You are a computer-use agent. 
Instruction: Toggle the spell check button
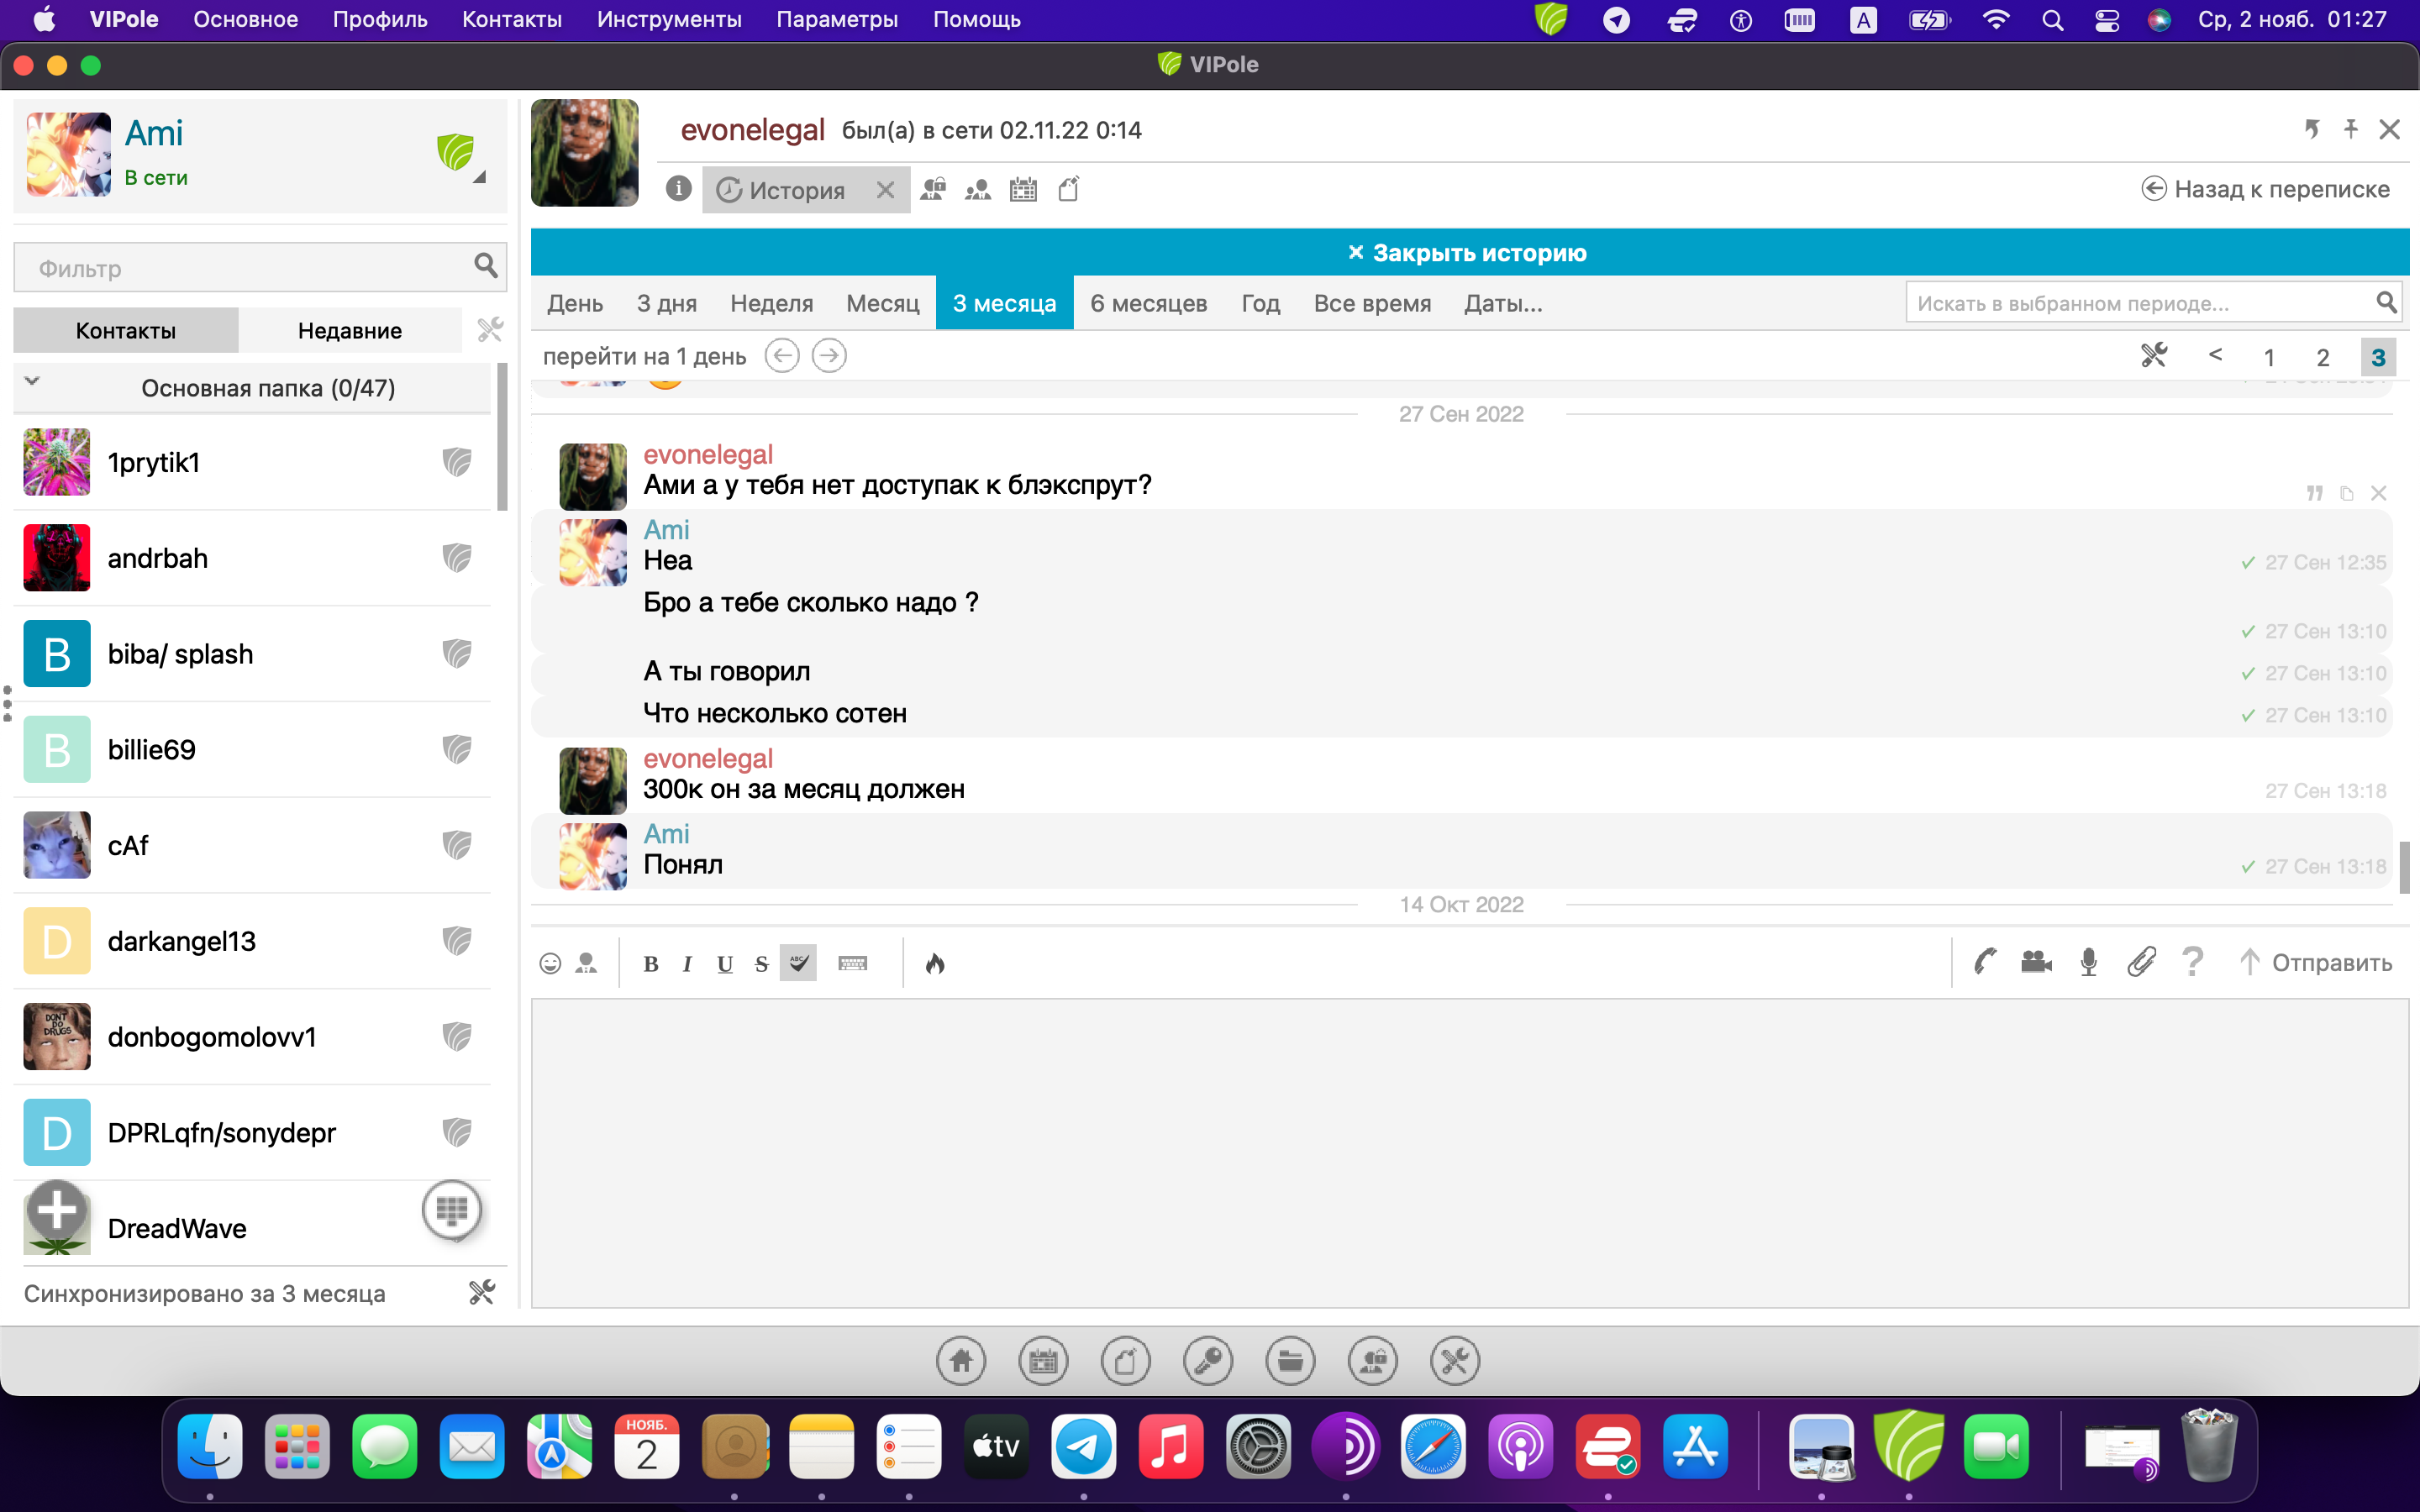798,963
